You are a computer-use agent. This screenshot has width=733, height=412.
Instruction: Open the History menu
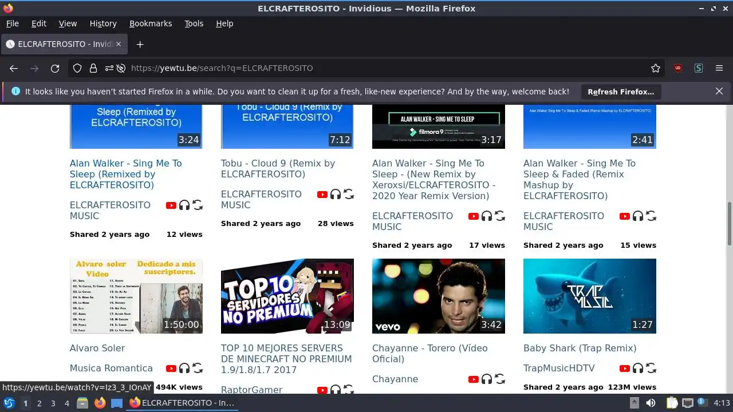tap(103, 23)
